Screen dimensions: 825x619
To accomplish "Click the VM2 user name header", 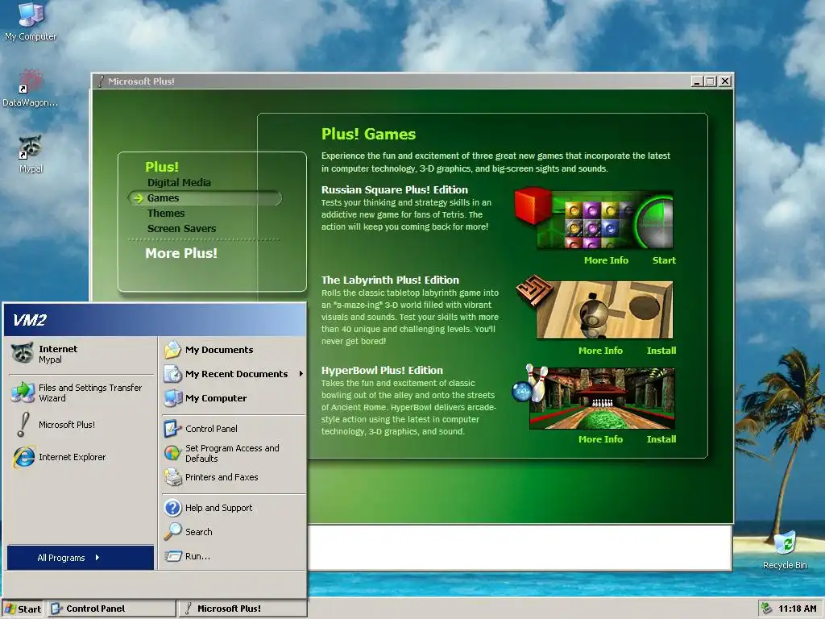I will (x=30, y=320).
